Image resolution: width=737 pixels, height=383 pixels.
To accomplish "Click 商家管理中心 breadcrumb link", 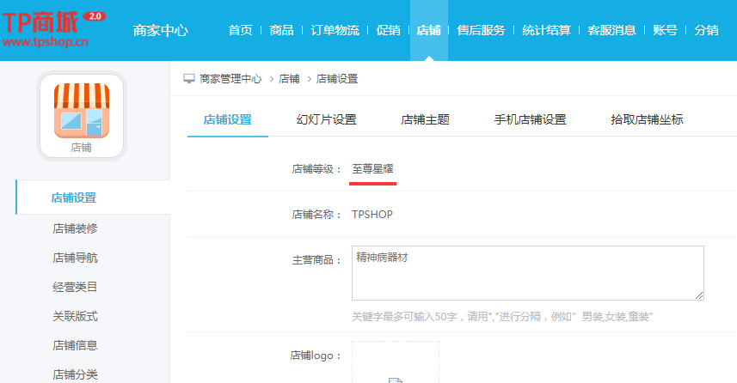I will point(230,79).
